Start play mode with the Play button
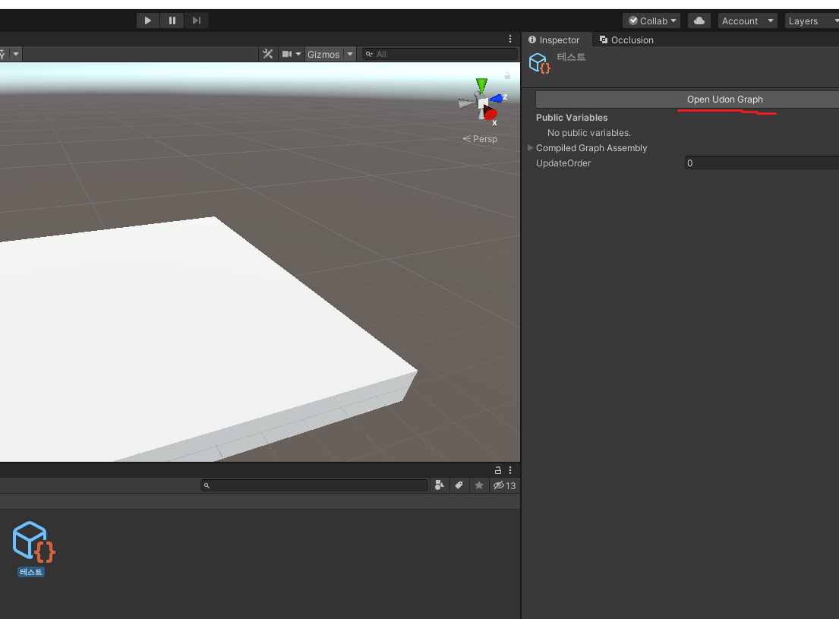Viewport: 839px width, 619px height. [x=148, y=21]
